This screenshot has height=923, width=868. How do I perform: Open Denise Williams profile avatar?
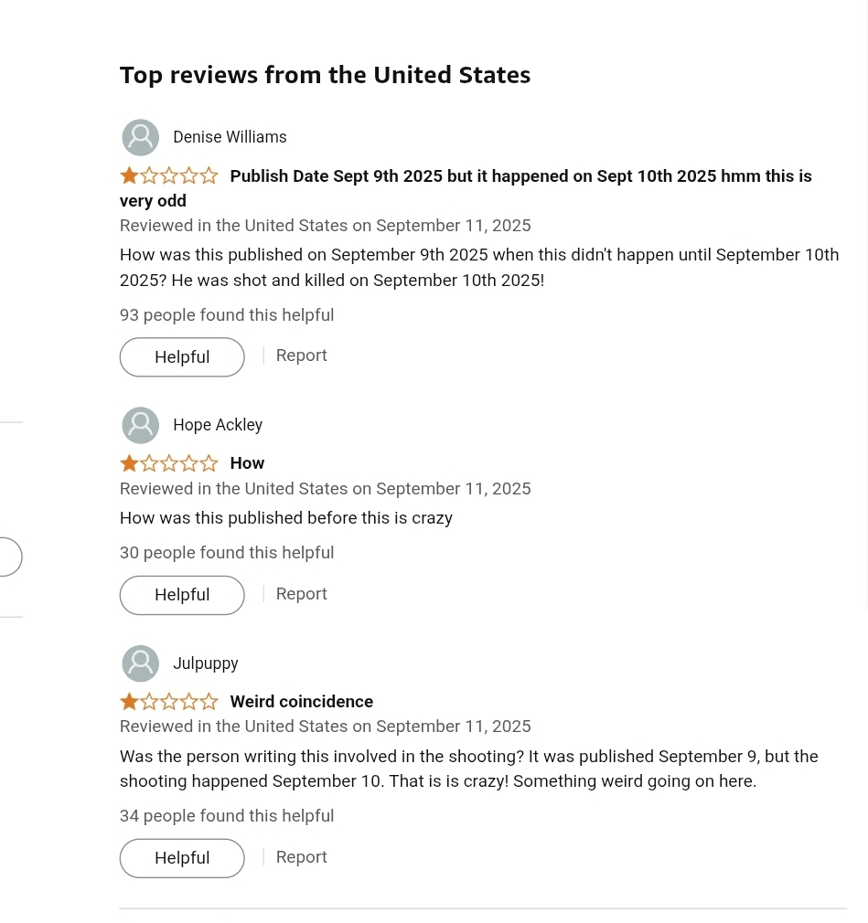click(140, 137)
